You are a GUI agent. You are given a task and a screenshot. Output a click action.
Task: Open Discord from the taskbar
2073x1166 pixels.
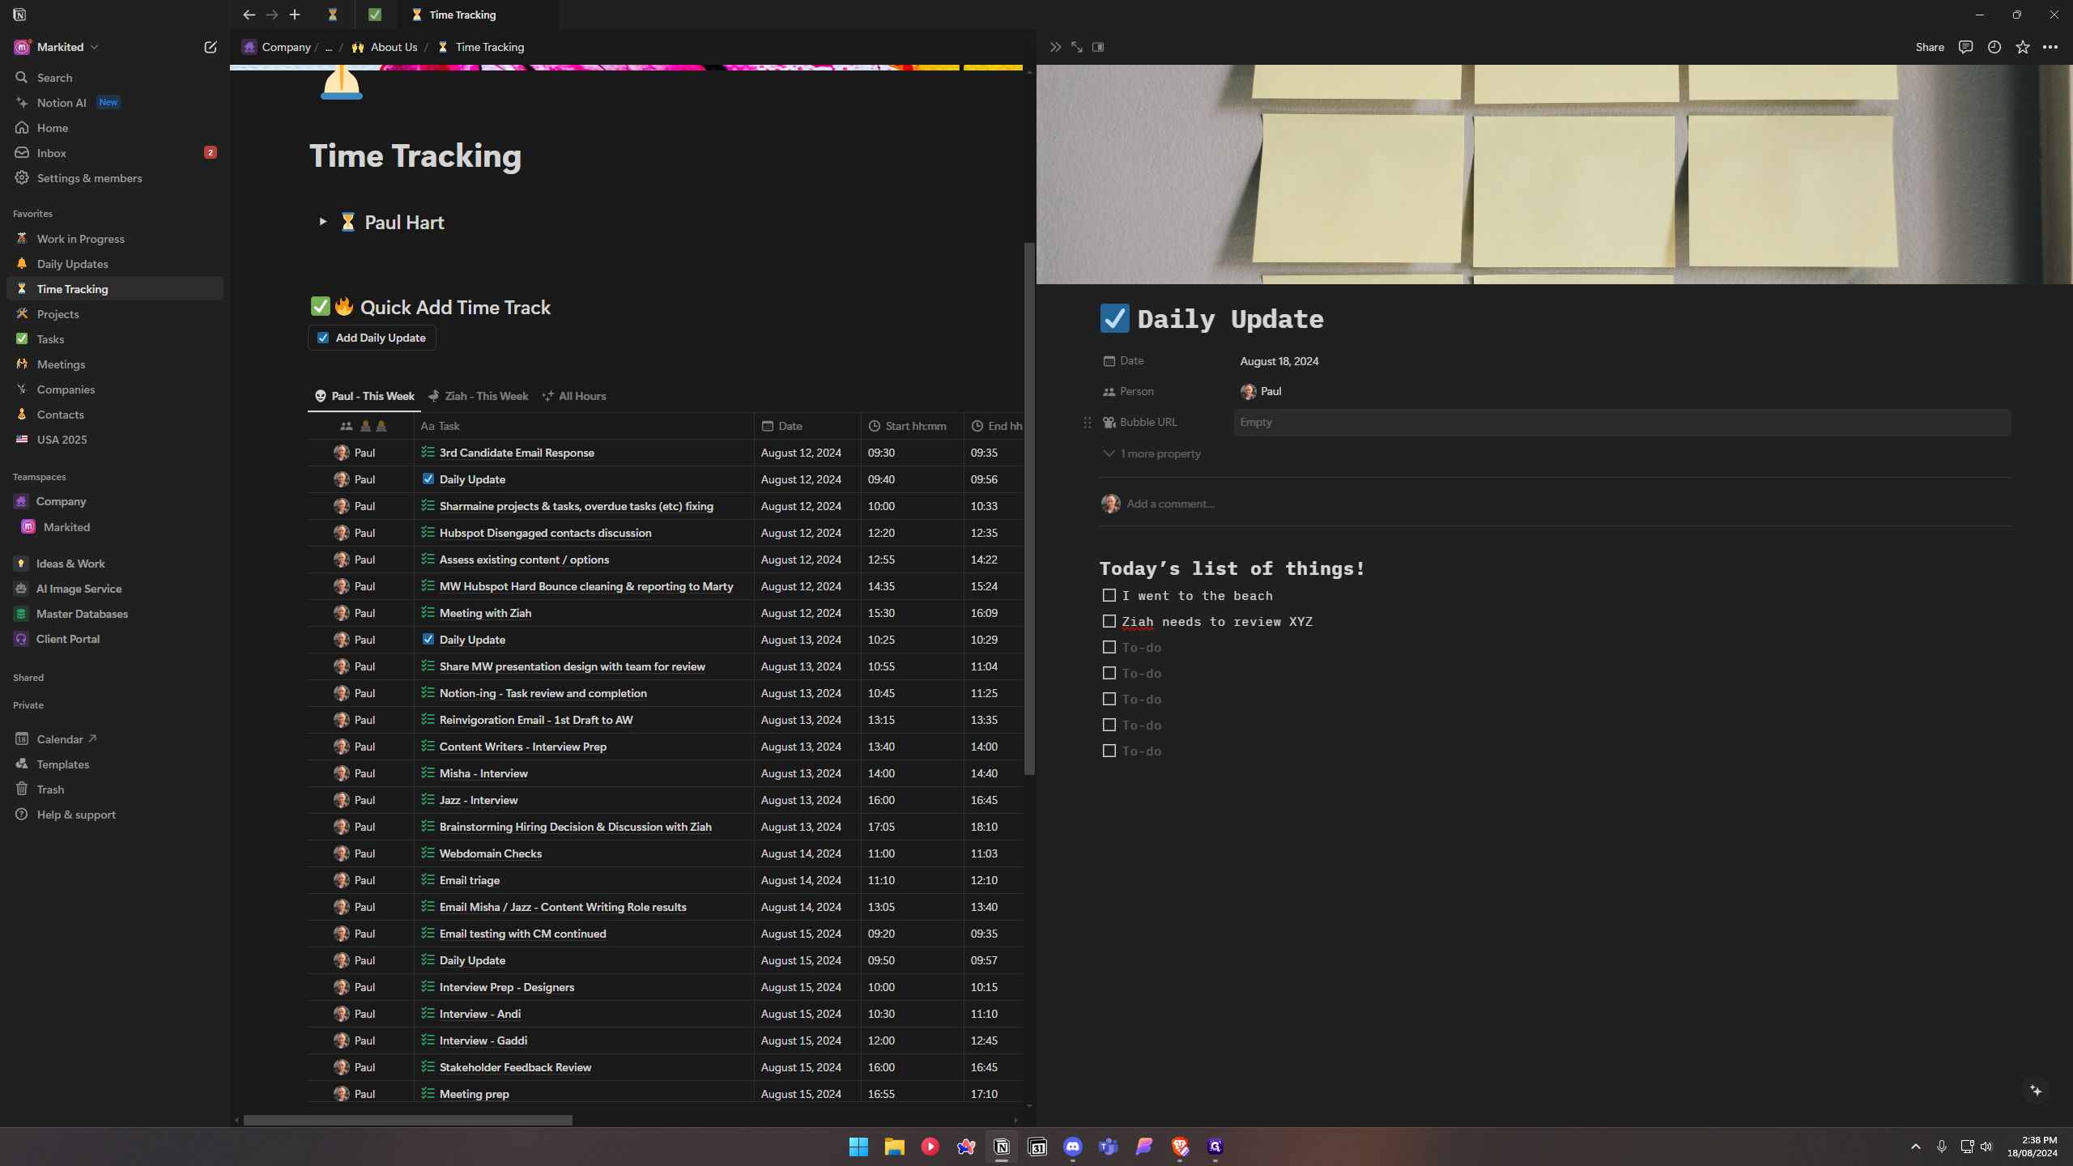click(x=1073, y=1147)
